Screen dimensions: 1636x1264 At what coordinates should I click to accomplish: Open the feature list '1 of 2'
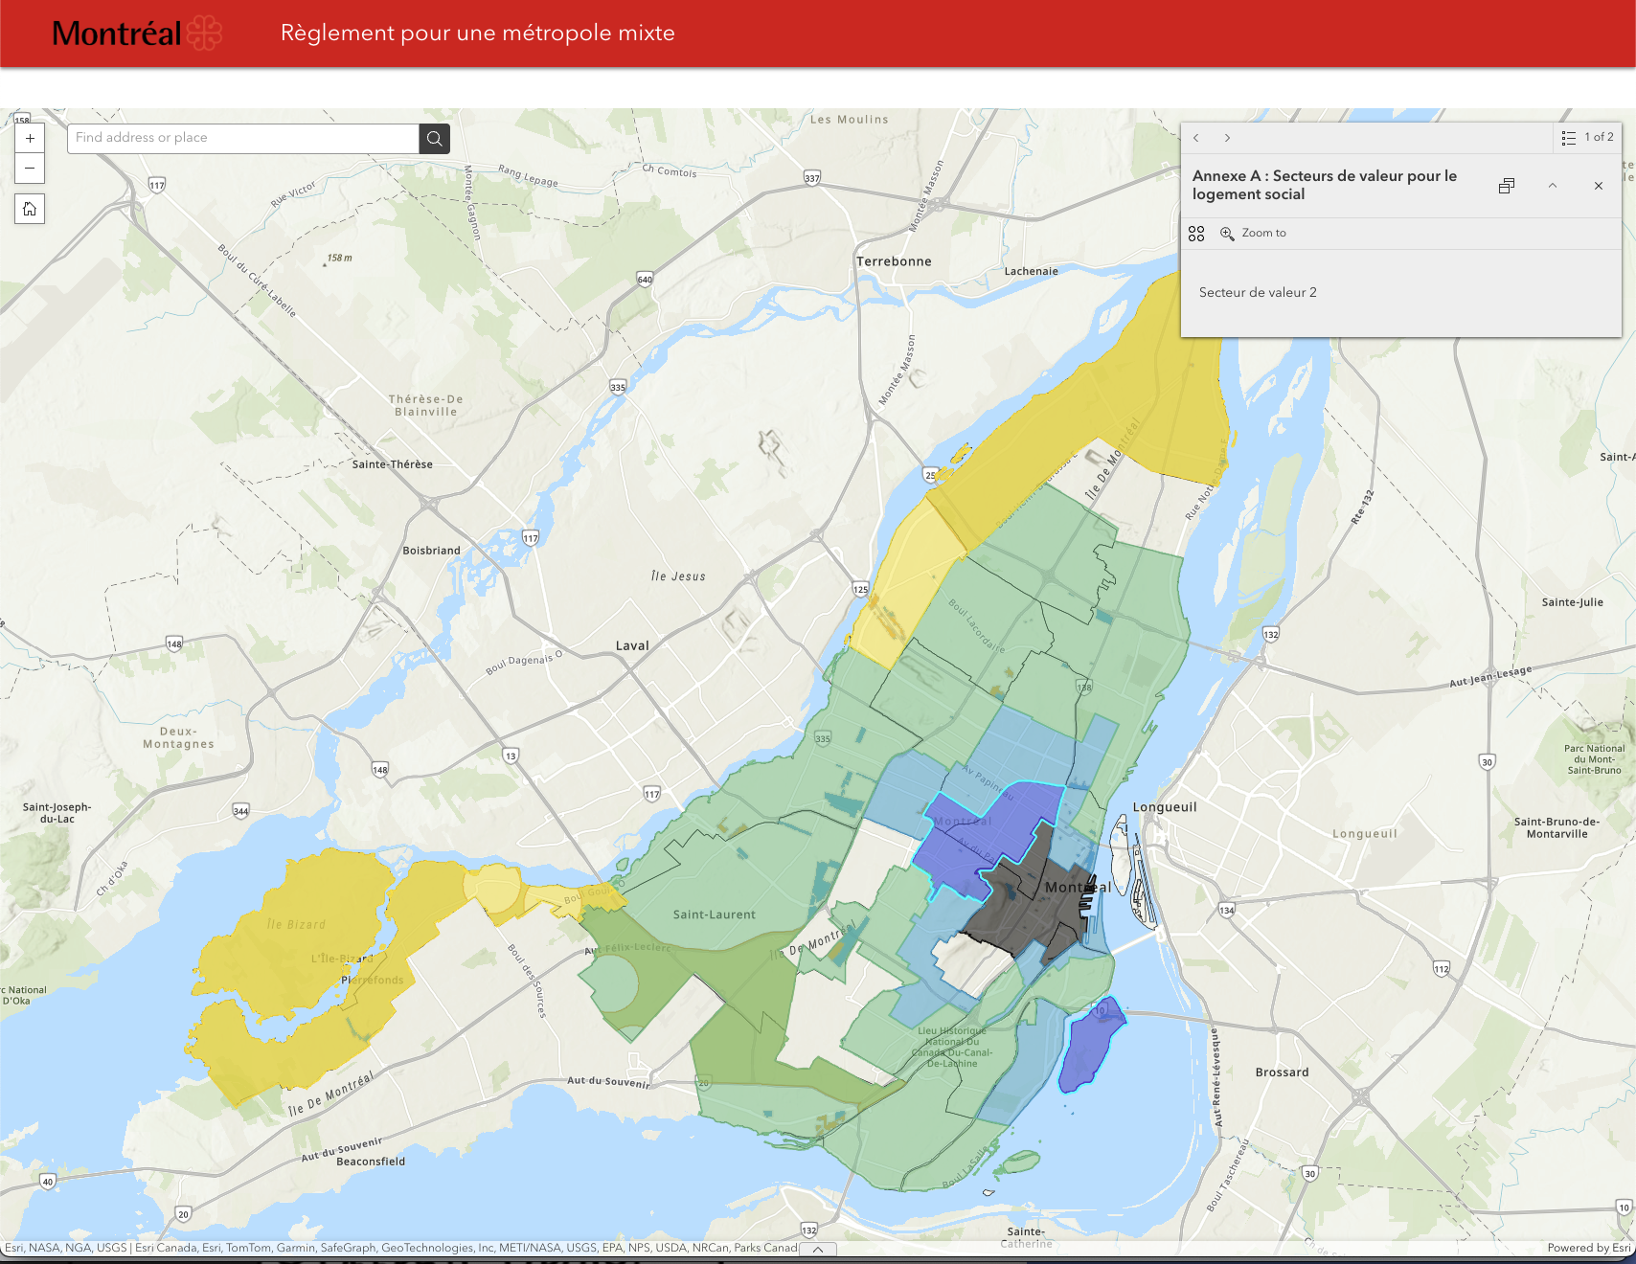point(1587,138)
